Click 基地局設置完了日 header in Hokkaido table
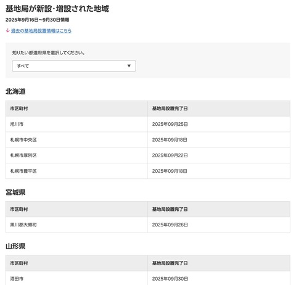This screenshot has width=296, height=285. click(170, 109)
